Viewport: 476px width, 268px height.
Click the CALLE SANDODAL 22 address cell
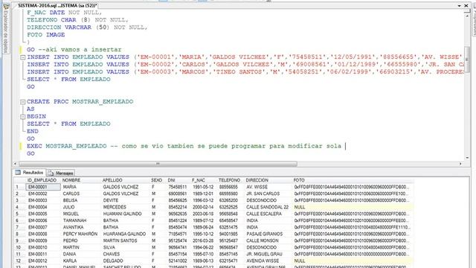[x=268, y=207]
